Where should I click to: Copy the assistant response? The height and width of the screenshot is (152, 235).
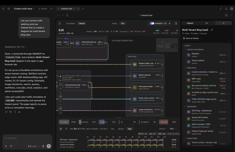tap(6, 112)
